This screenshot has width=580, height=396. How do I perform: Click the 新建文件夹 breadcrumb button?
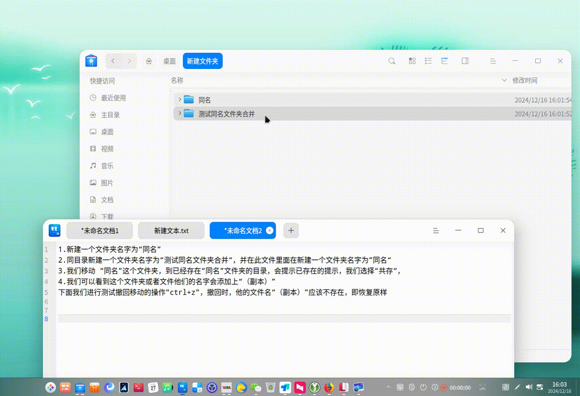click(x=202, y=61)
